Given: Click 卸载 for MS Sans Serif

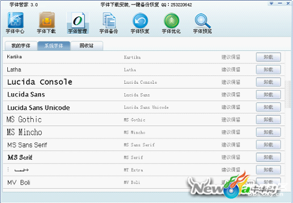Looking at the screenshot, I should [268, 145].
